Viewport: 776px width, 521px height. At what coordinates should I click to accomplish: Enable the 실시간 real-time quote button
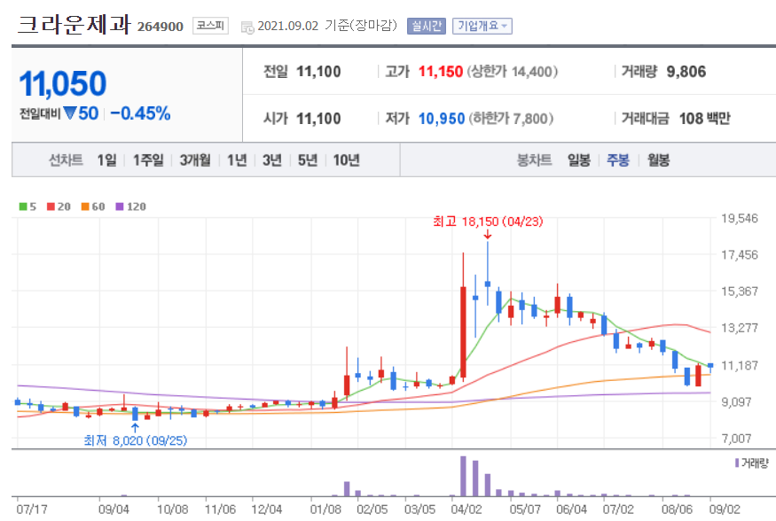click(x=427, y=25)
